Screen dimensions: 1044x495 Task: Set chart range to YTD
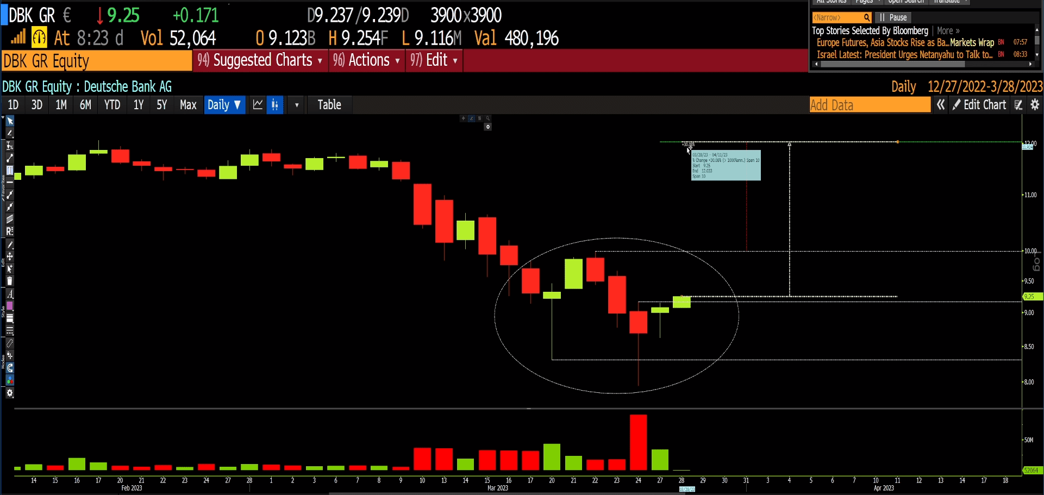pyautogui.click(x=112, y=105)
